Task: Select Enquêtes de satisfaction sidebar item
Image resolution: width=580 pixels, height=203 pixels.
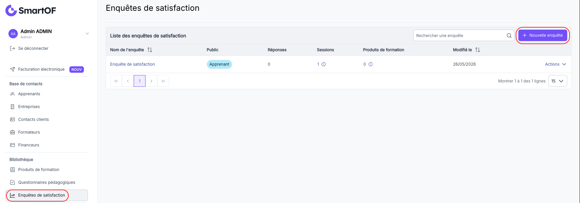Action: [x=47, y=195]
